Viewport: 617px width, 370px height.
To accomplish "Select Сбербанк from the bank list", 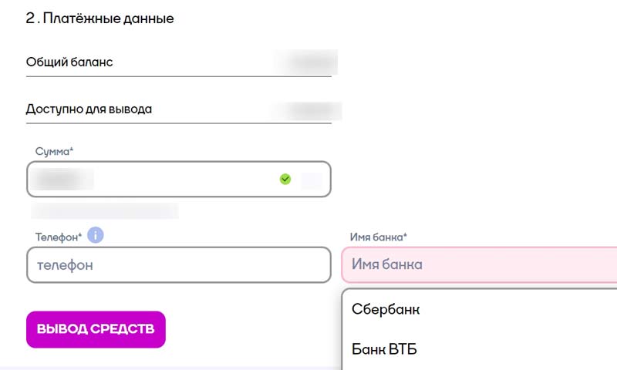I will coord(386,309).
